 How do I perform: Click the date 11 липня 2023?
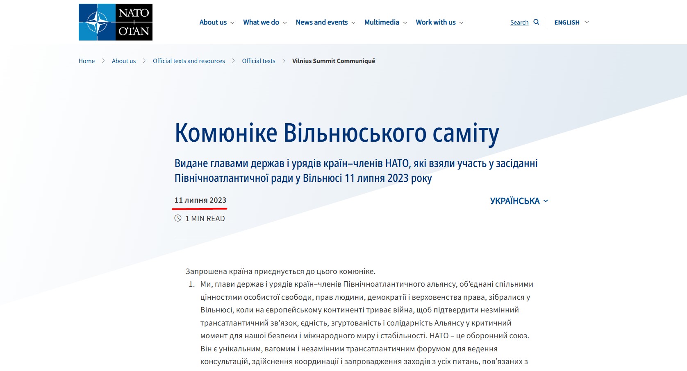pos(200,200)
